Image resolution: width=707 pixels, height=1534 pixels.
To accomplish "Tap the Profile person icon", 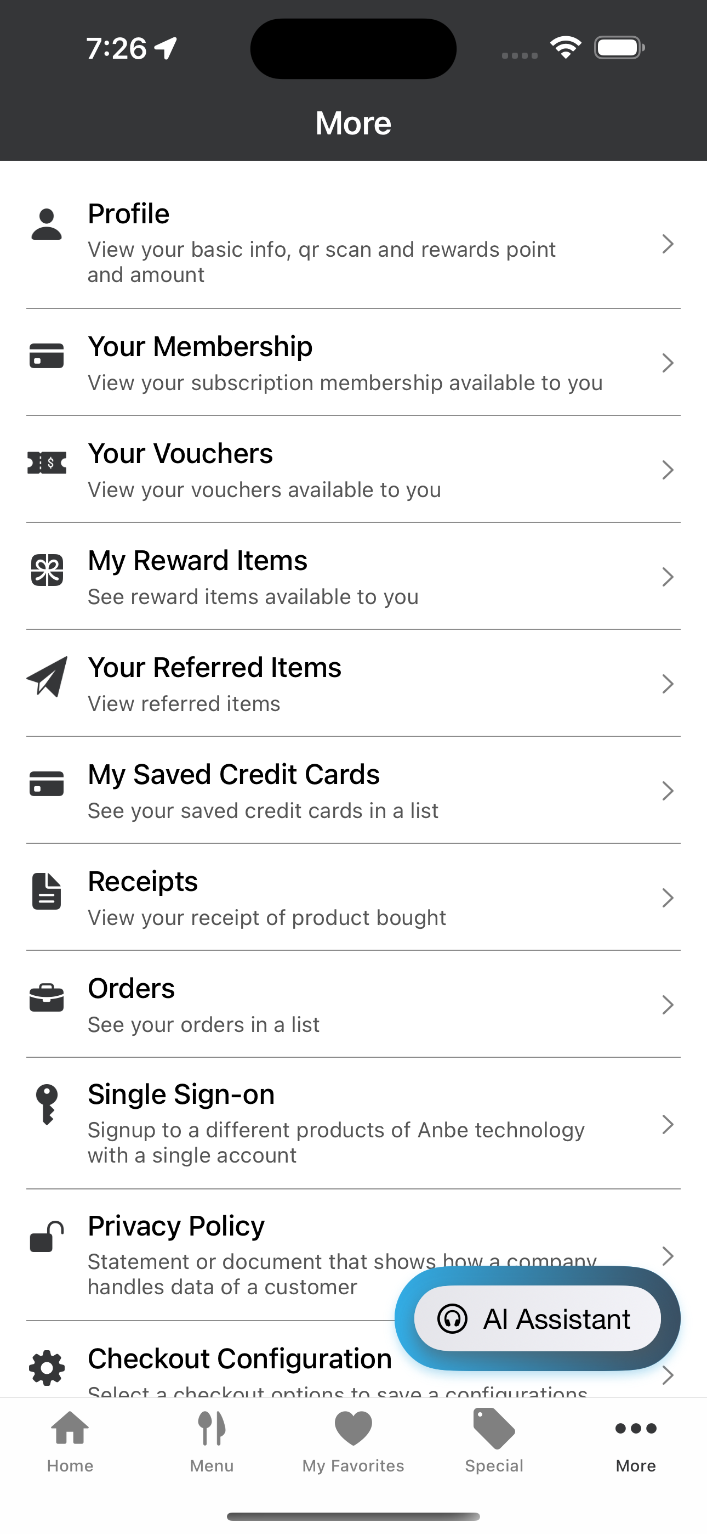I will 47,224.
